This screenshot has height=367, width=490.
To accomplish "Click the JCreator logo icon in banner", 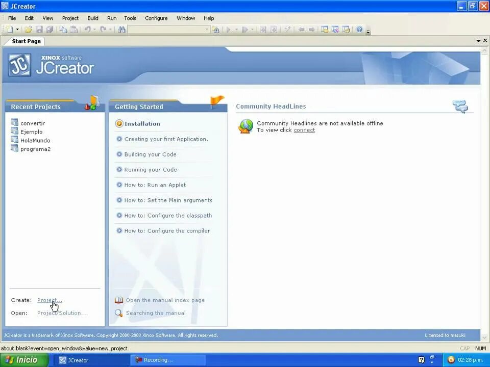I will [x=20, y=65].
